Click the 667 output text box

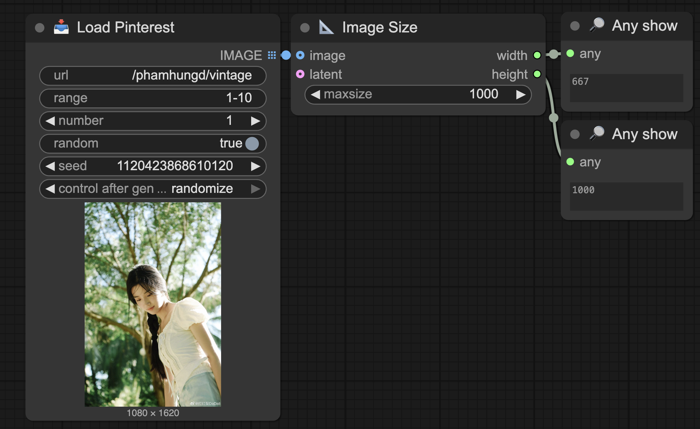click(x=627, y=88)
